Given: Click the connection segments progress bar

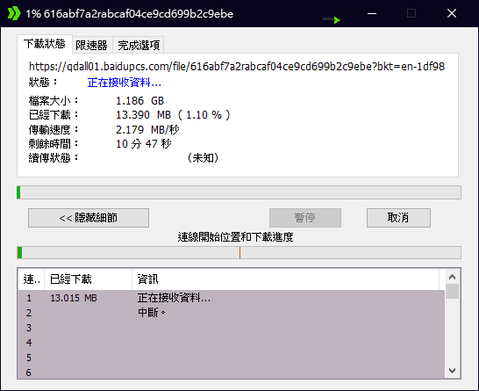Looking at the screenshot, I should click(239, 253).
